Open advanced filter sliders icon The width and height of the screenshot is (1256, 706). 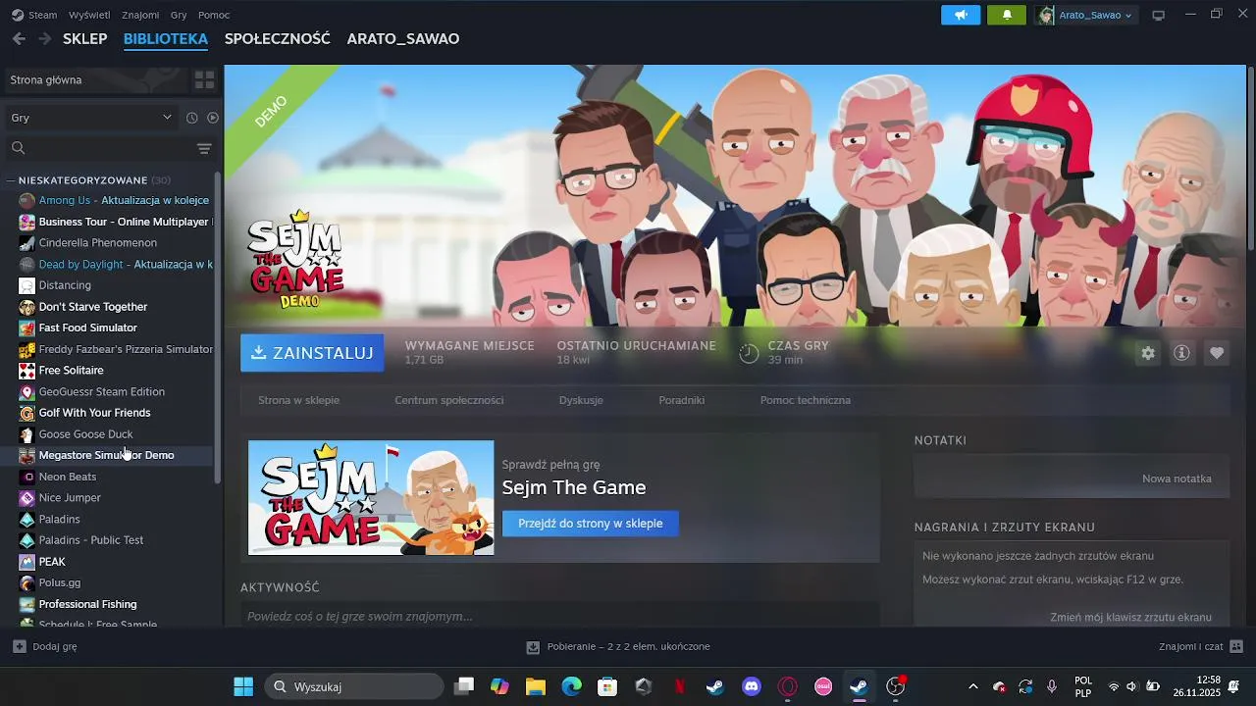(x=204, y=148)
